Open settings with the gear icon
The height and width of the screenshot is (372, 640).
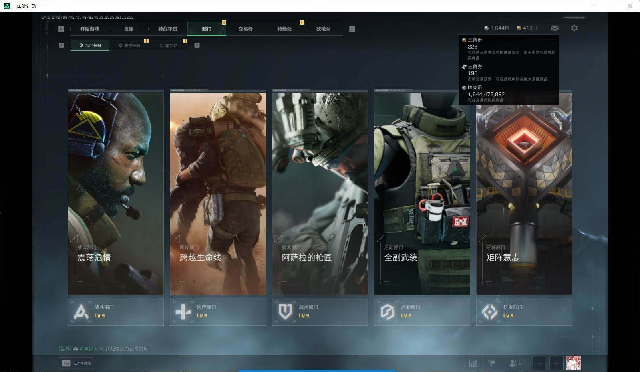point(574,28)
